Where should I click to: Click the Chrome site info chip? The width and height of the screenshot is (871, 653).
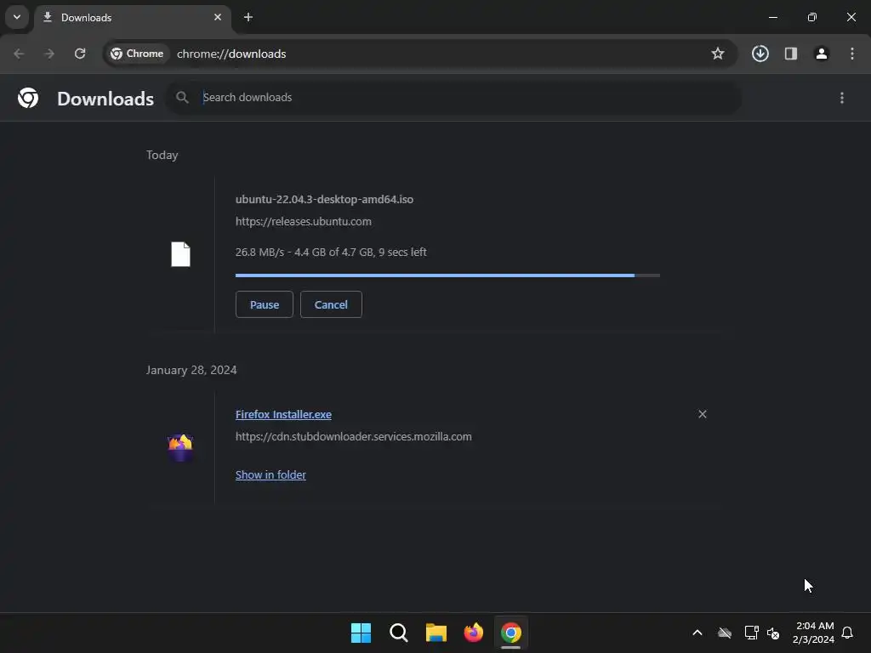(x=137, y=54)
